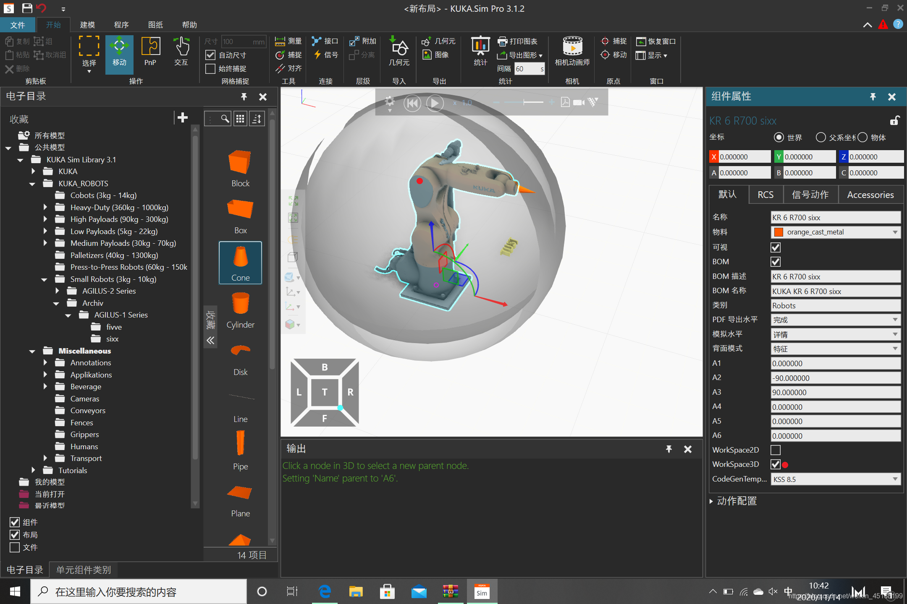907x604 pixels.
Task: Open the PDF 导出水平 dropdown
Action: pos(836,320)
